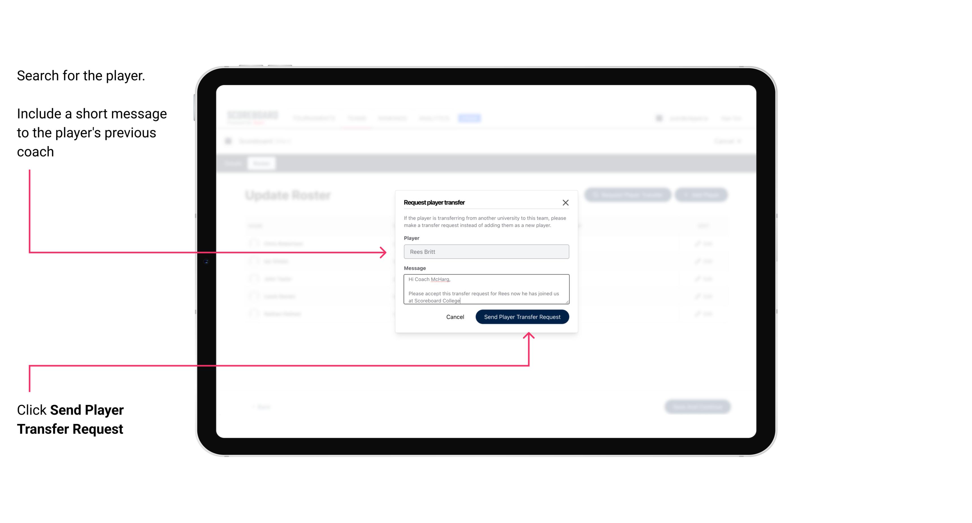The height and width of the screenshot is (523, 972).
Task: Click the transfer request modal icon
Action: tap(565, 202)
